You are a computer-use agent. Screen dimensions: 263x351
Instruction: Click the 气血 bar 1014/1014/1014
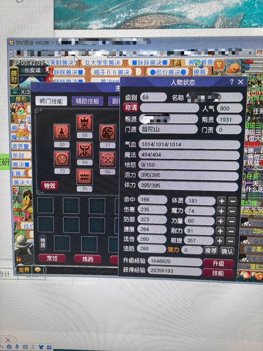189,144
